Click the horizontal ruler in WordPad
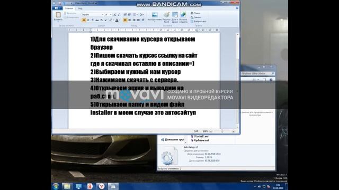The width and height of the screenshot is (339, 190). pyautogui.click(x=144, y=30)
